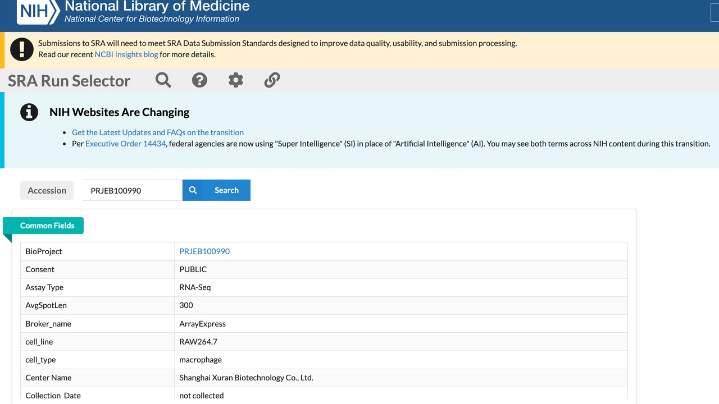Get permalink using the chain link icon
Image resolution: width=719 pixels, height=404 pixels.
[272, 80]
